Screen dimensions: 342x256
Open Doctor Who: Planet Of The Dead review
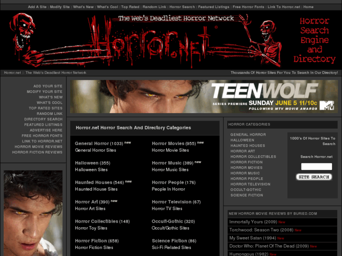(269, 246)
